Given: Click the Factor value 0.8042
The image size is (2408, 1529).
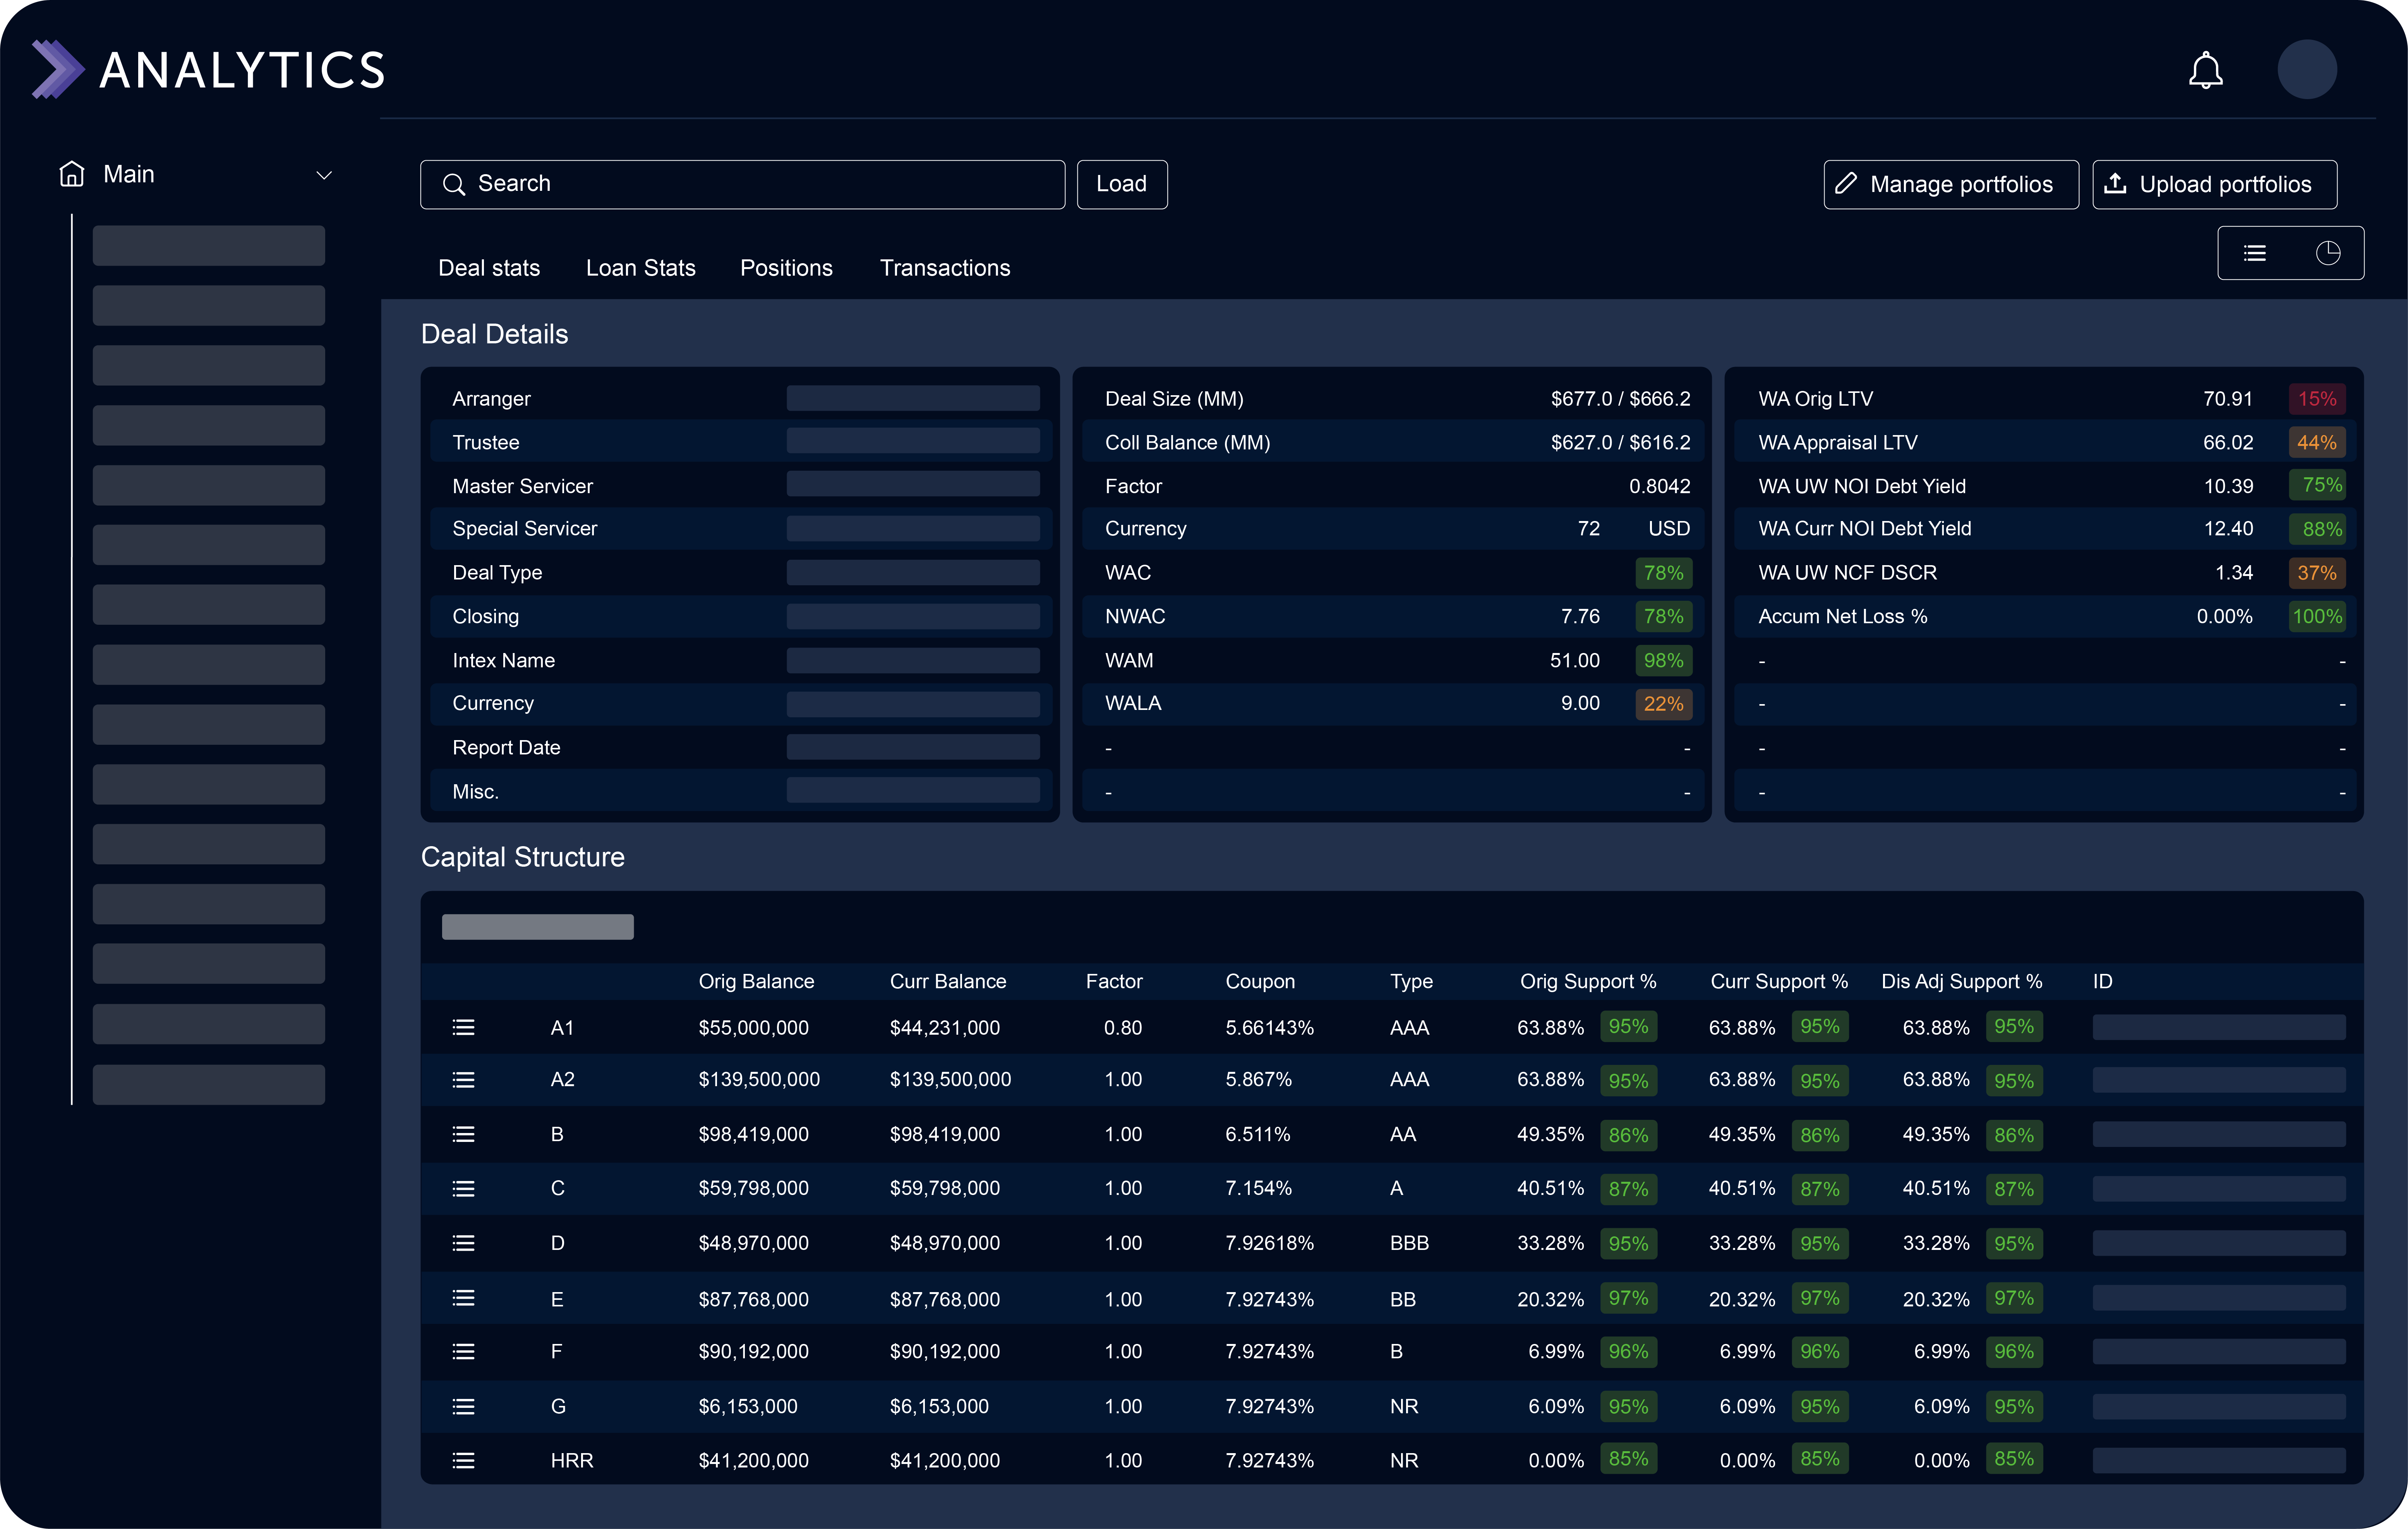Looking at the screenshot, I should [x=1660, y=486].
